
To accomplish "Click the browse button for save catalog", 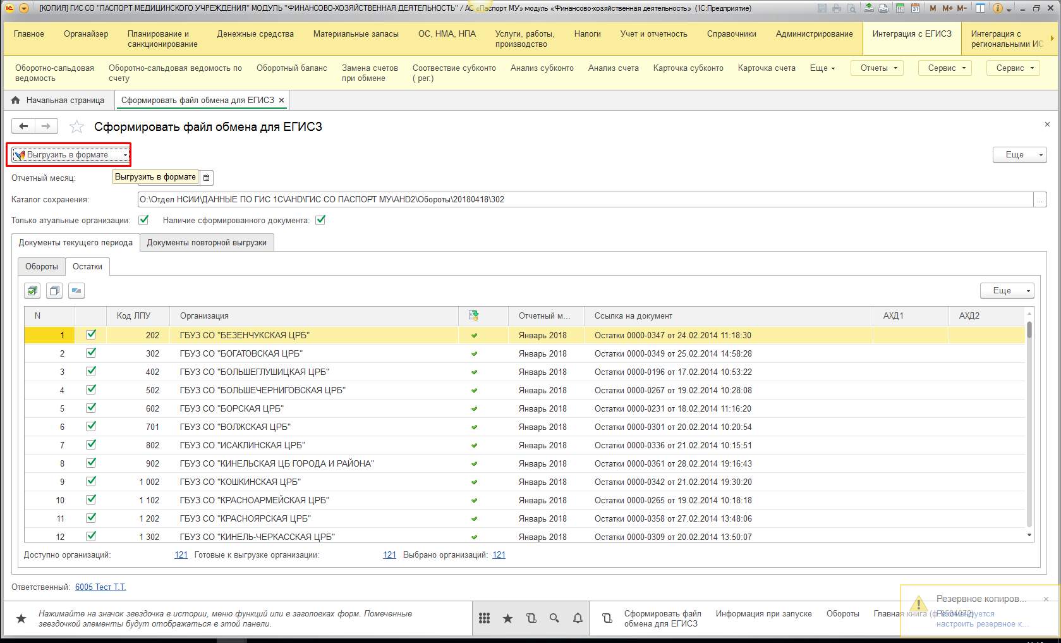I will 1040,200.
